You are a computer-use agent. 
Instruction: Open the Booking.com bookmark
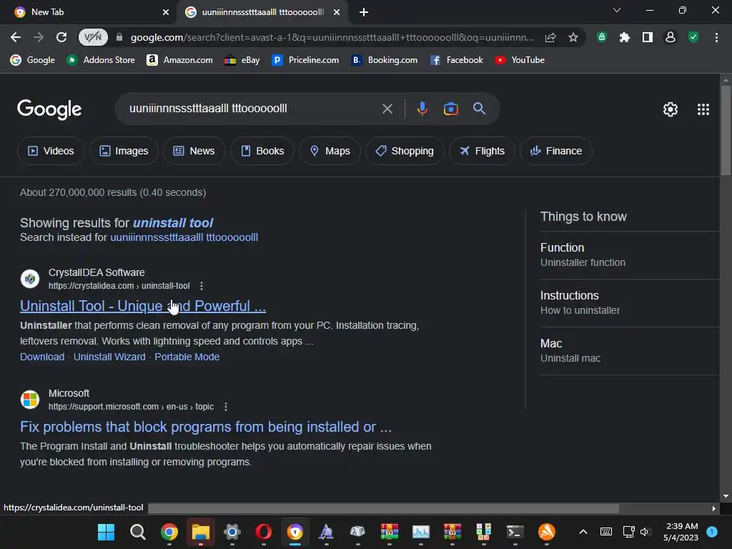point(384,60)
